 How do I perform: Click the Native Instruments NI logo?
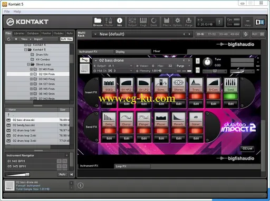click(259, 22)
